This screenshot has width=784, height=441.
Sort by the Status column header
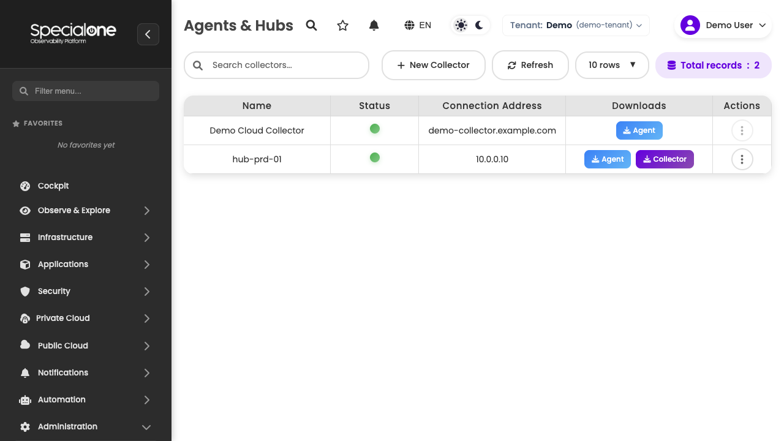[x=375, y=106]
